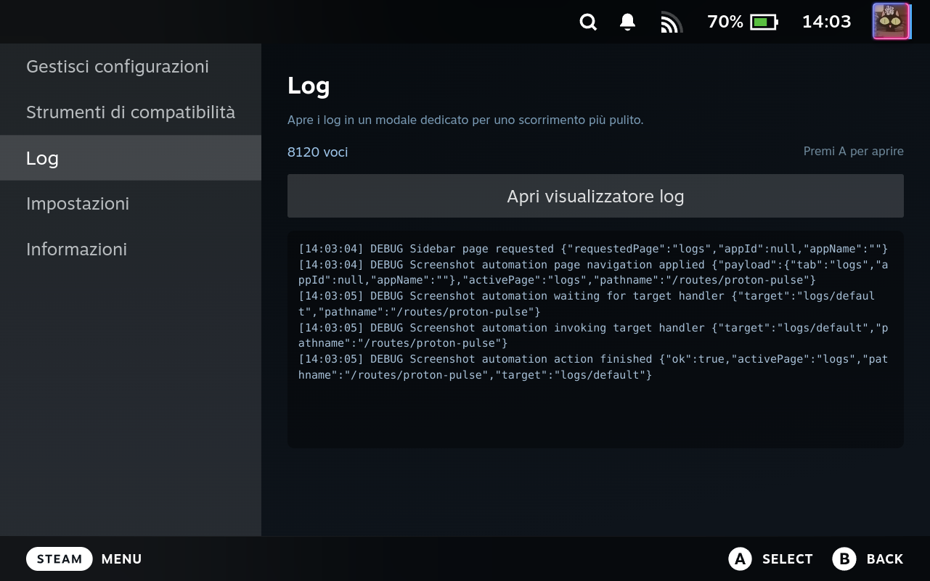Screen dimensions: 930x581
Task: Open the notifications bell
Action: 628,22
